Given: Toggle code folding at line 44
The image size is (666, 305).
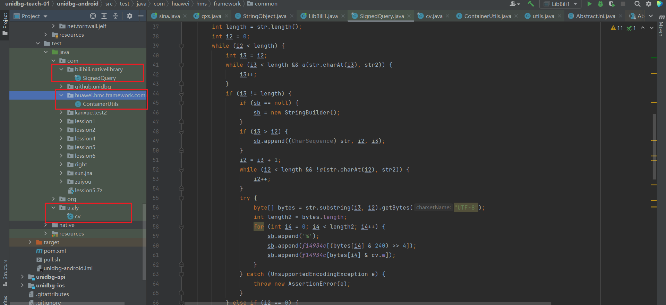Looking at the screenshot, I should tap(181, 93).
